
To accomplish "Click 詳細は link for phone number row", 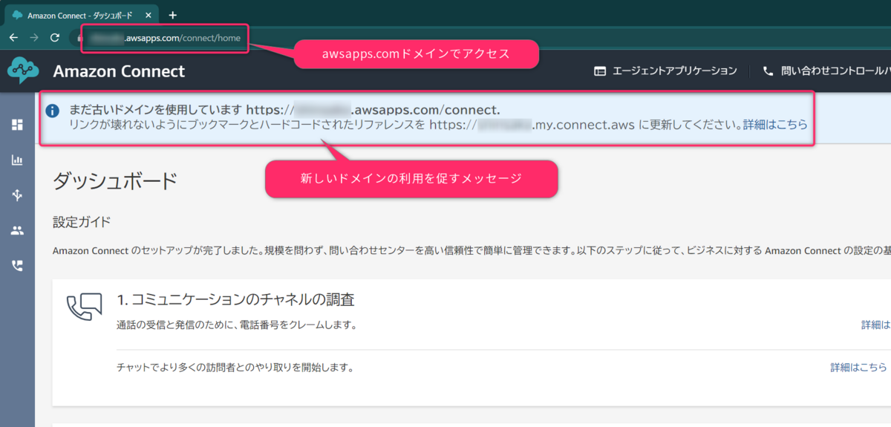I will pyautogui.click(x=875, y=325).
